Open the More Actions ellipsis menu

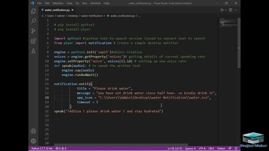(x=236, y=10)
